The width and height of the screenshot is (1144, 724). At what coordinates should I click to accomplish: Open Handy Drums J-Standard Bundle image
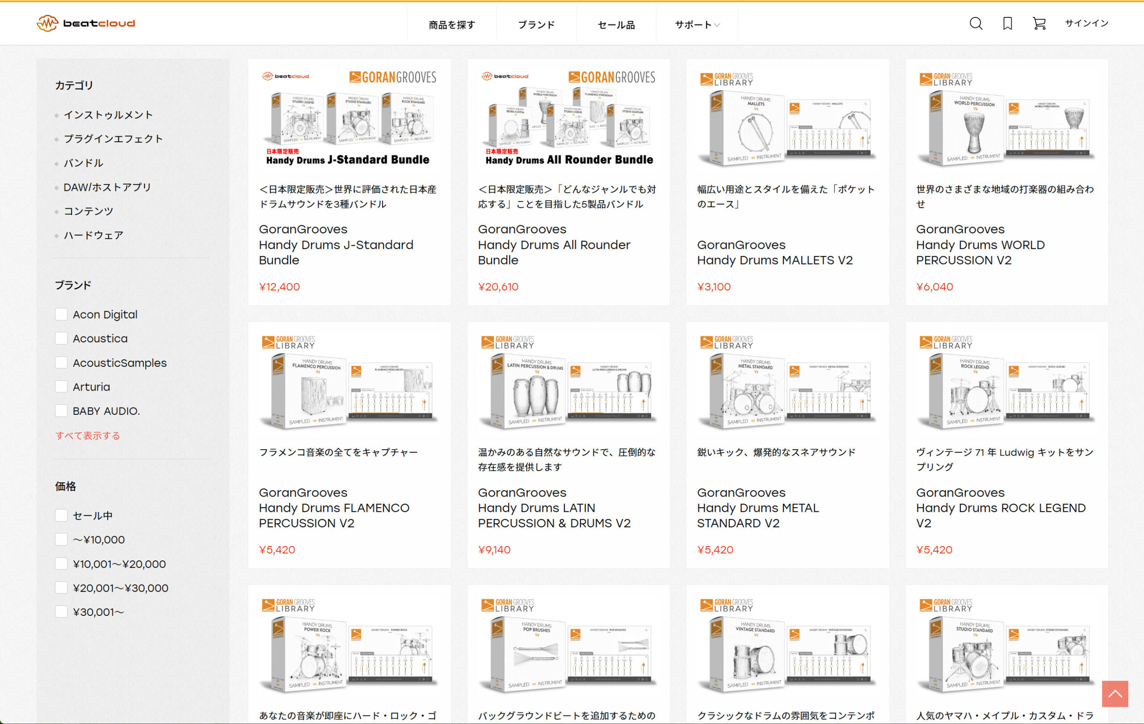pyautogui.click(x=349, y=119)
